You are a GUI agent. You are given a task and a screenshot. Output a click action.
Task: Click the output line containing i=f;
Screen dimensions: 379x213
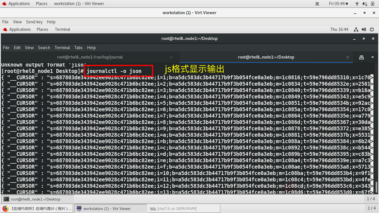188,167
